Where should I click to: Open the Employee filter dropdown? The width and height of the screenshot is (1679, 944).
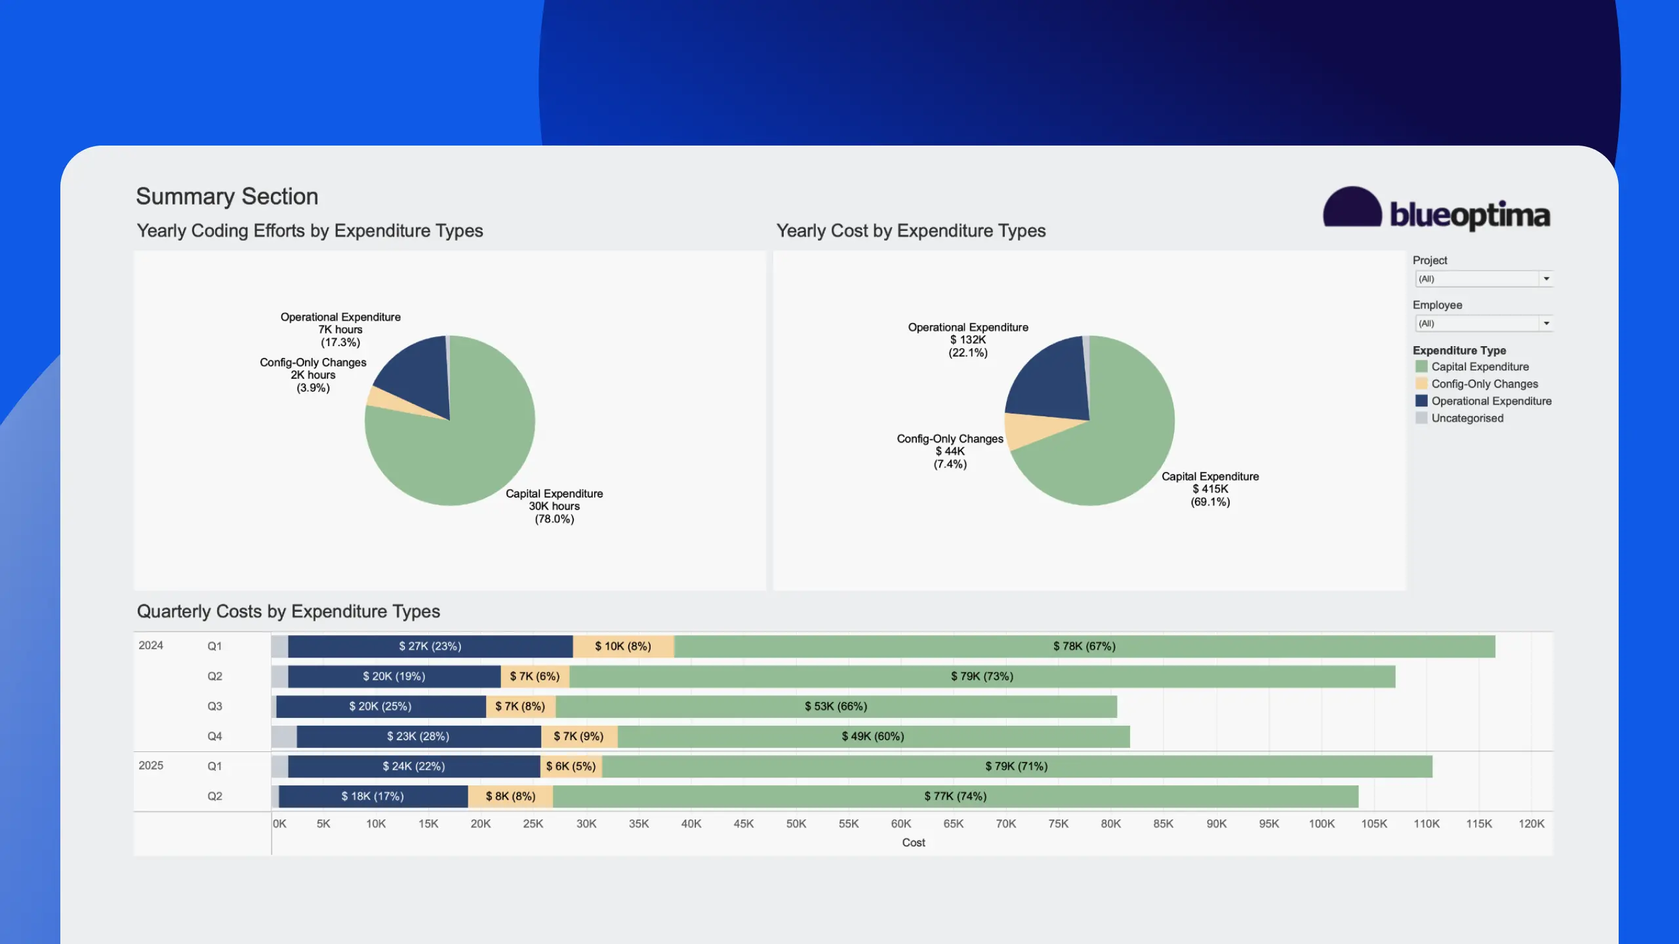tap(1476, 323)
